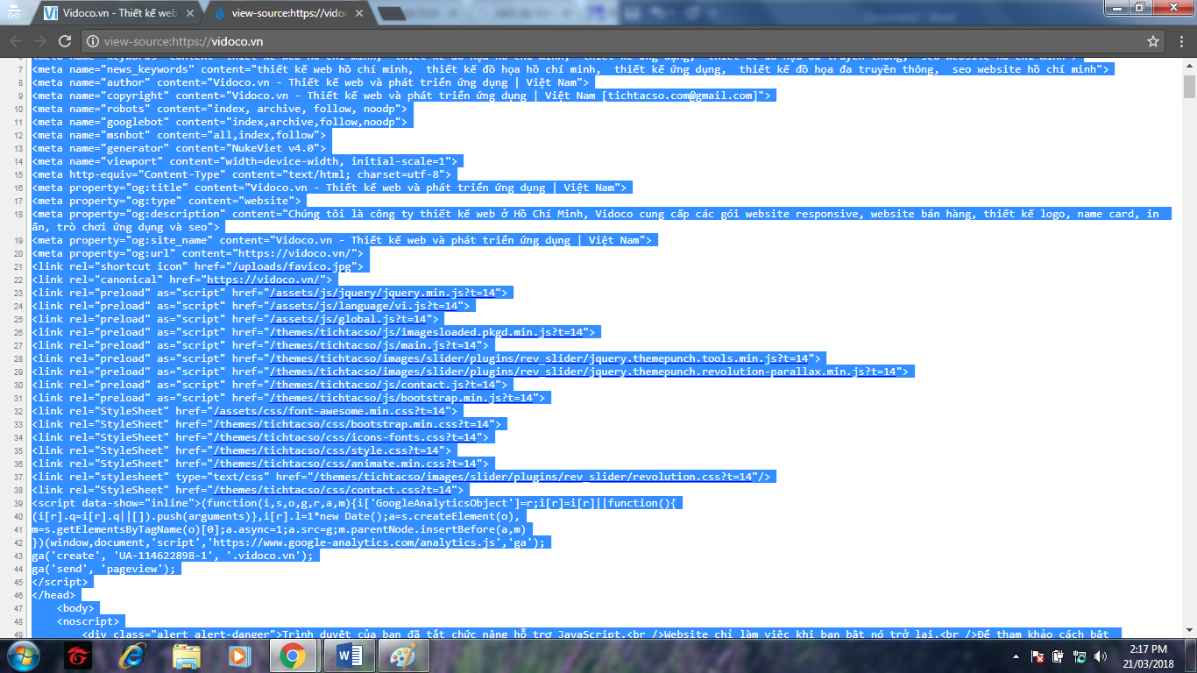Open the animate.min.css link

coord(347,464)
